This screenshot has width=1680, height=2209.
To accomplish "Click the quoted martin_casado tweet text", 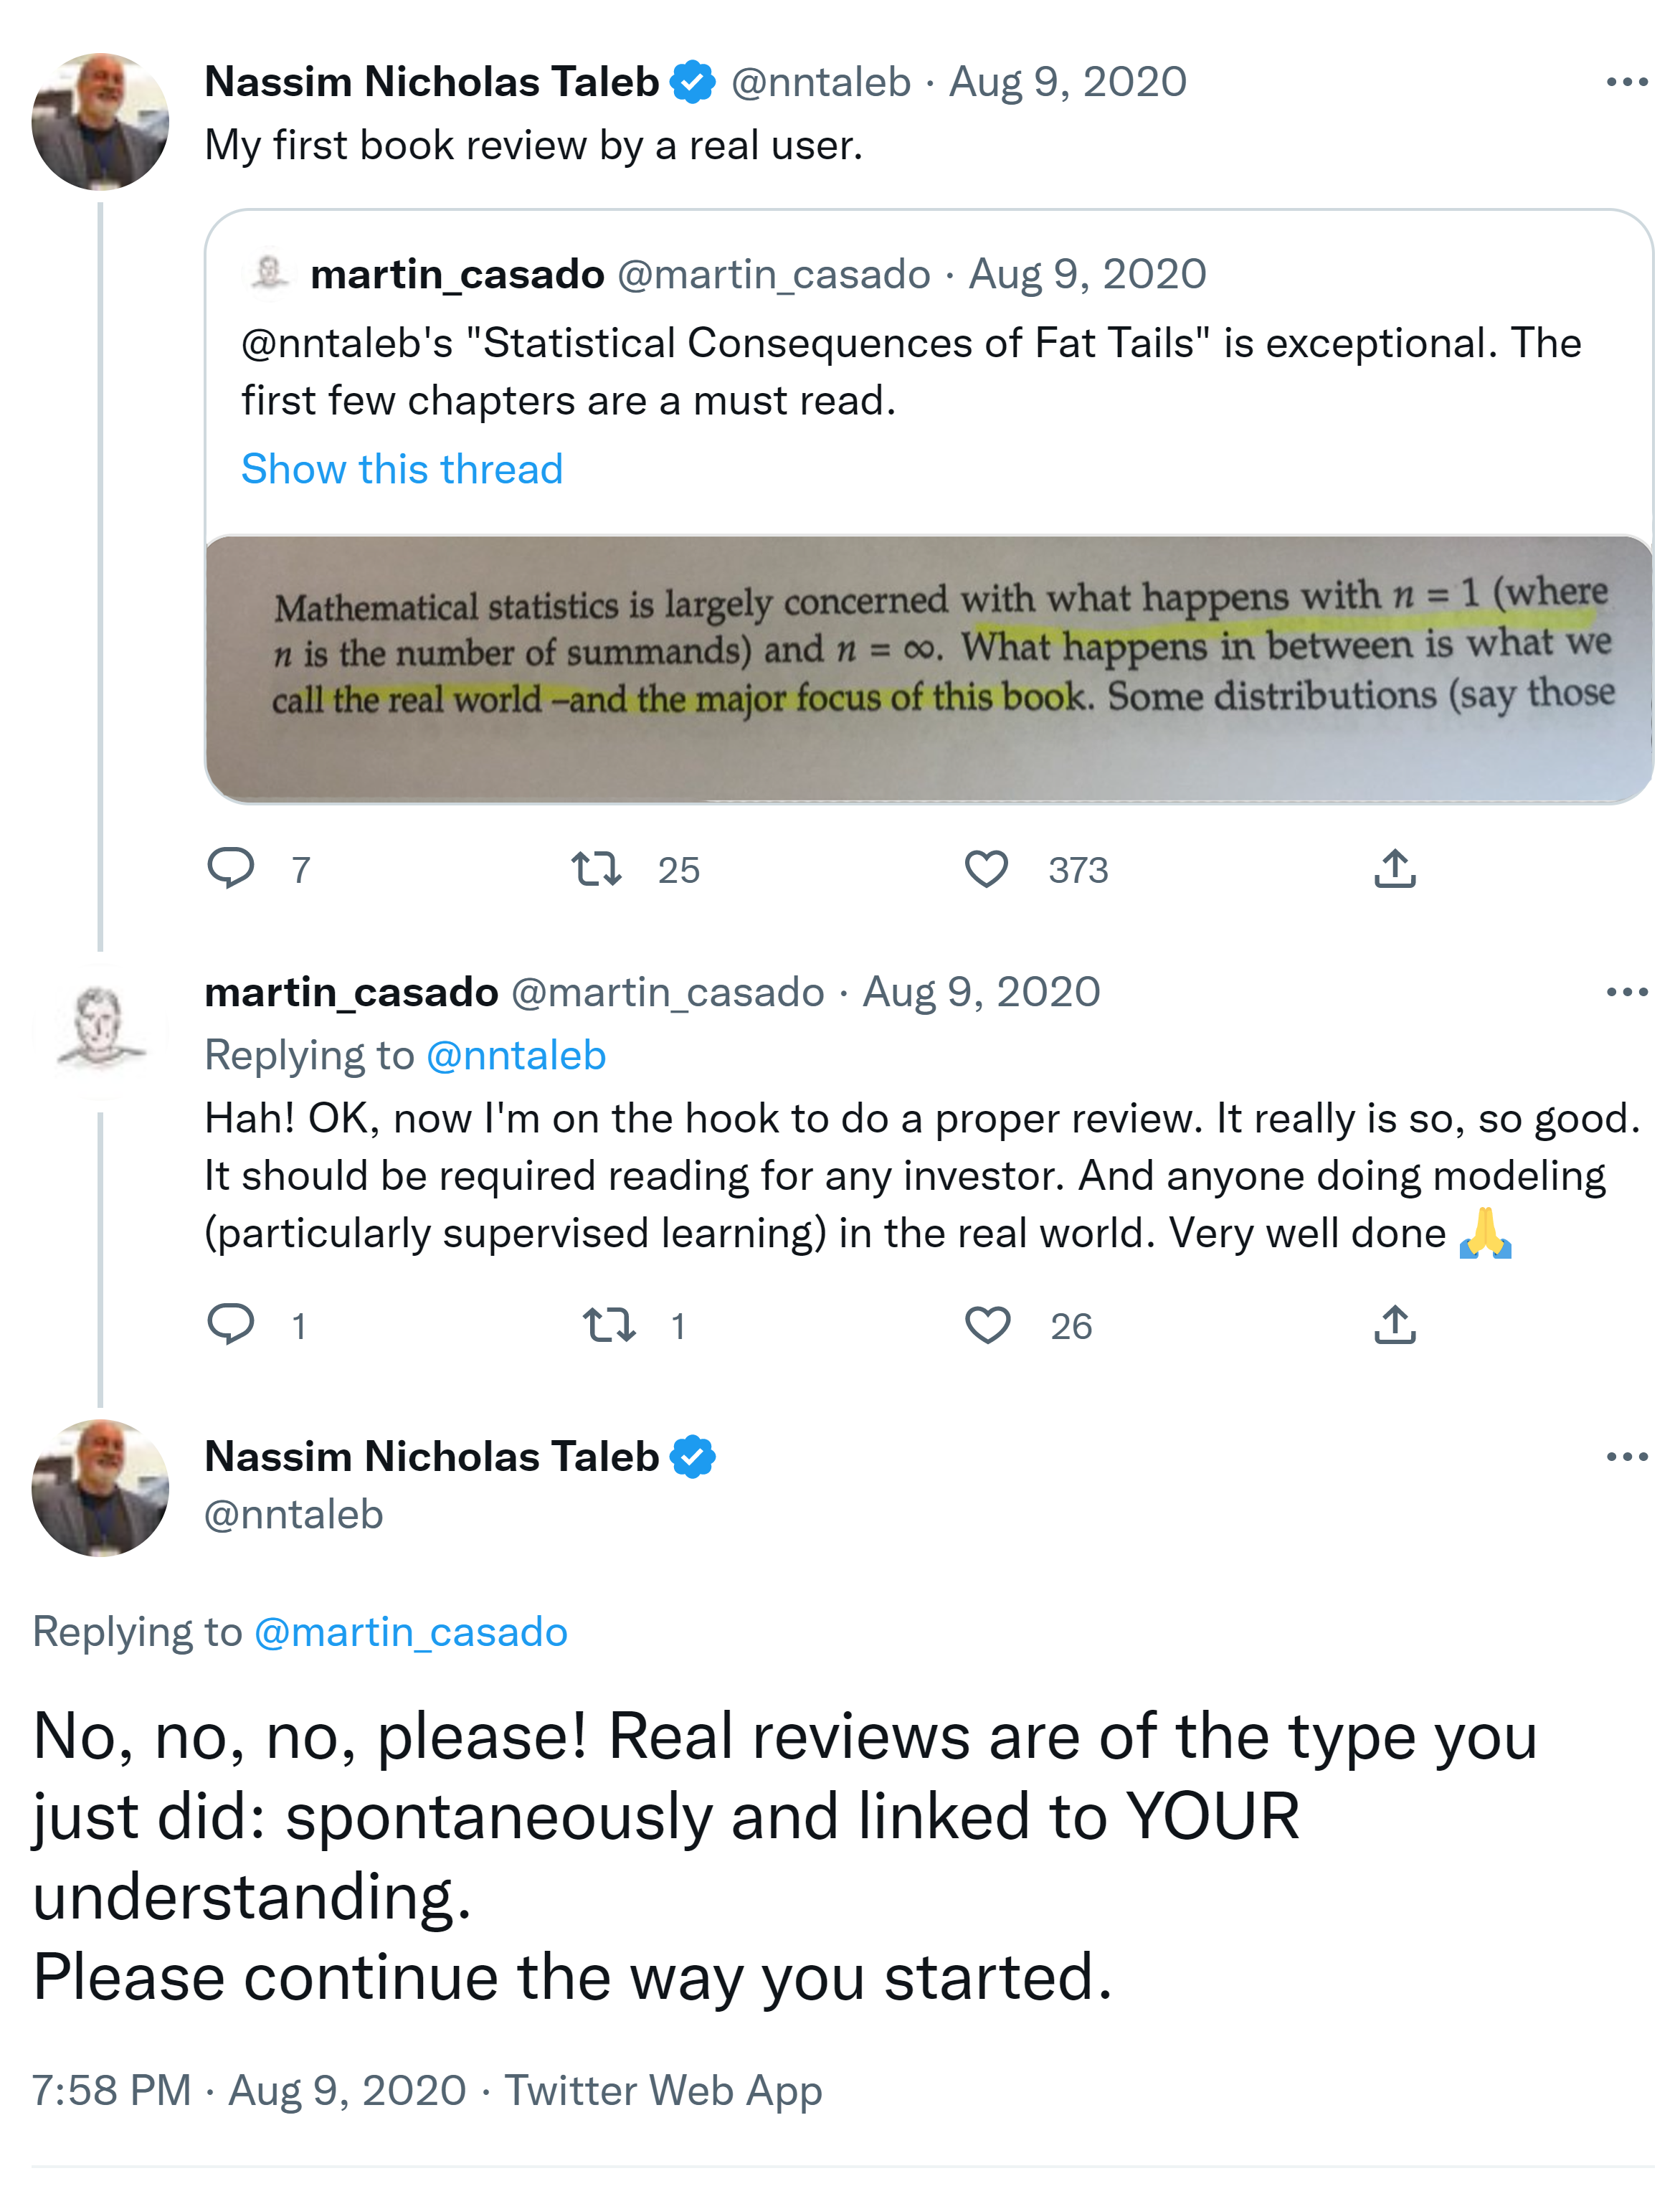I will click(x=910, y=371).
